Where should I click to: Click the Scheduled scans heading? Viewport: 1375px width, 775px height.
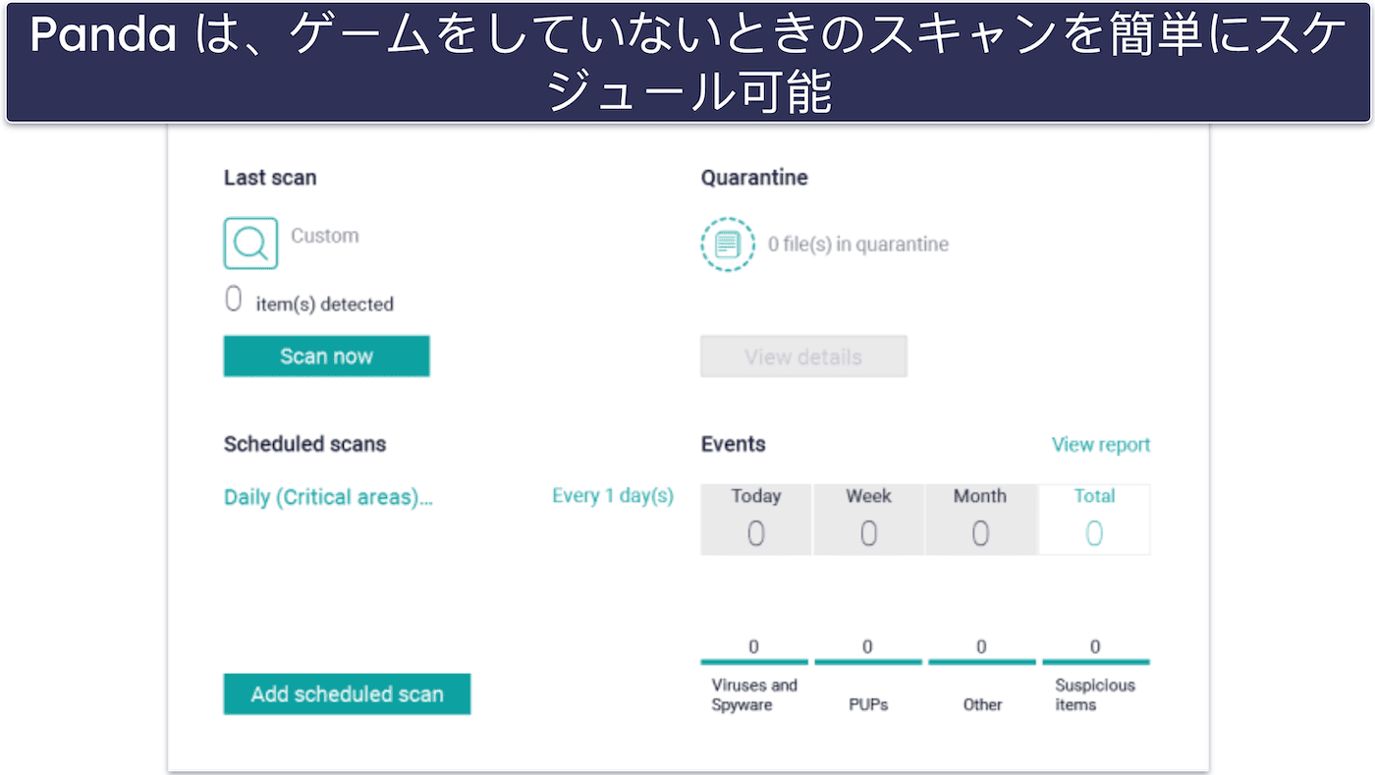[x=304, y=444]
